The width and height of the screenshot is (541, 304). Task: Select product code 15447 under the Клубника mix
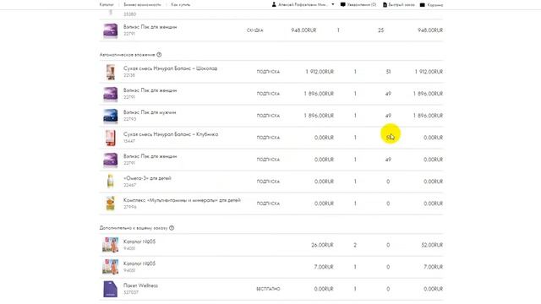pos(129,141)
